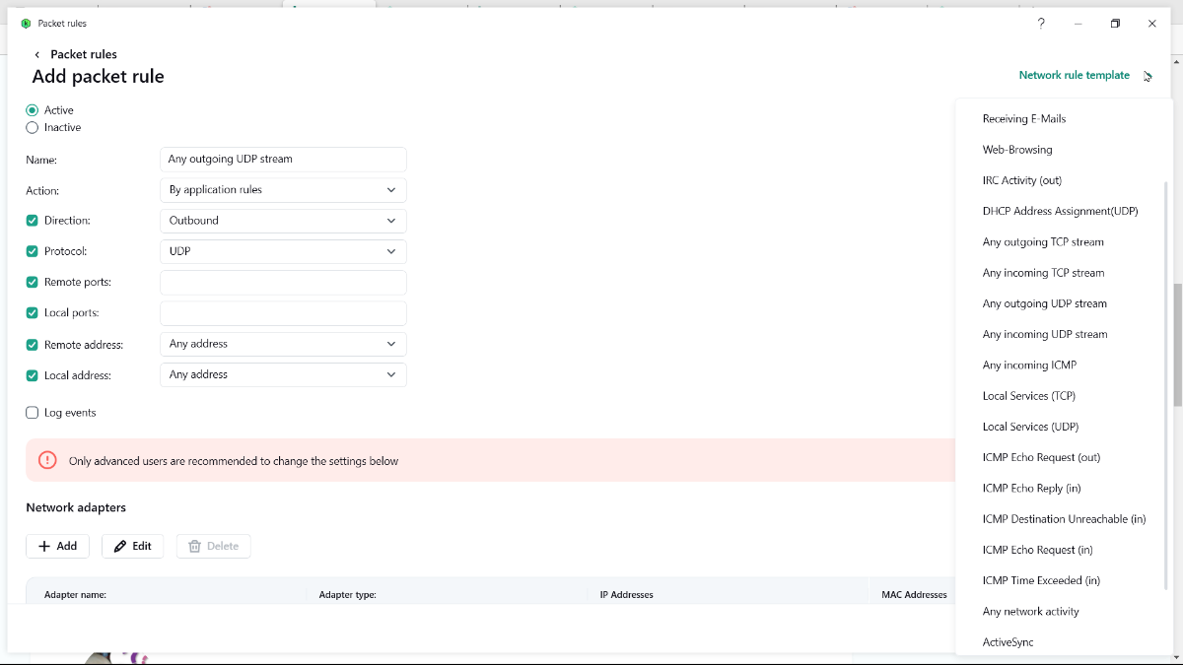
Task: Uncheck the Direction checkbox
Action: 33,221
